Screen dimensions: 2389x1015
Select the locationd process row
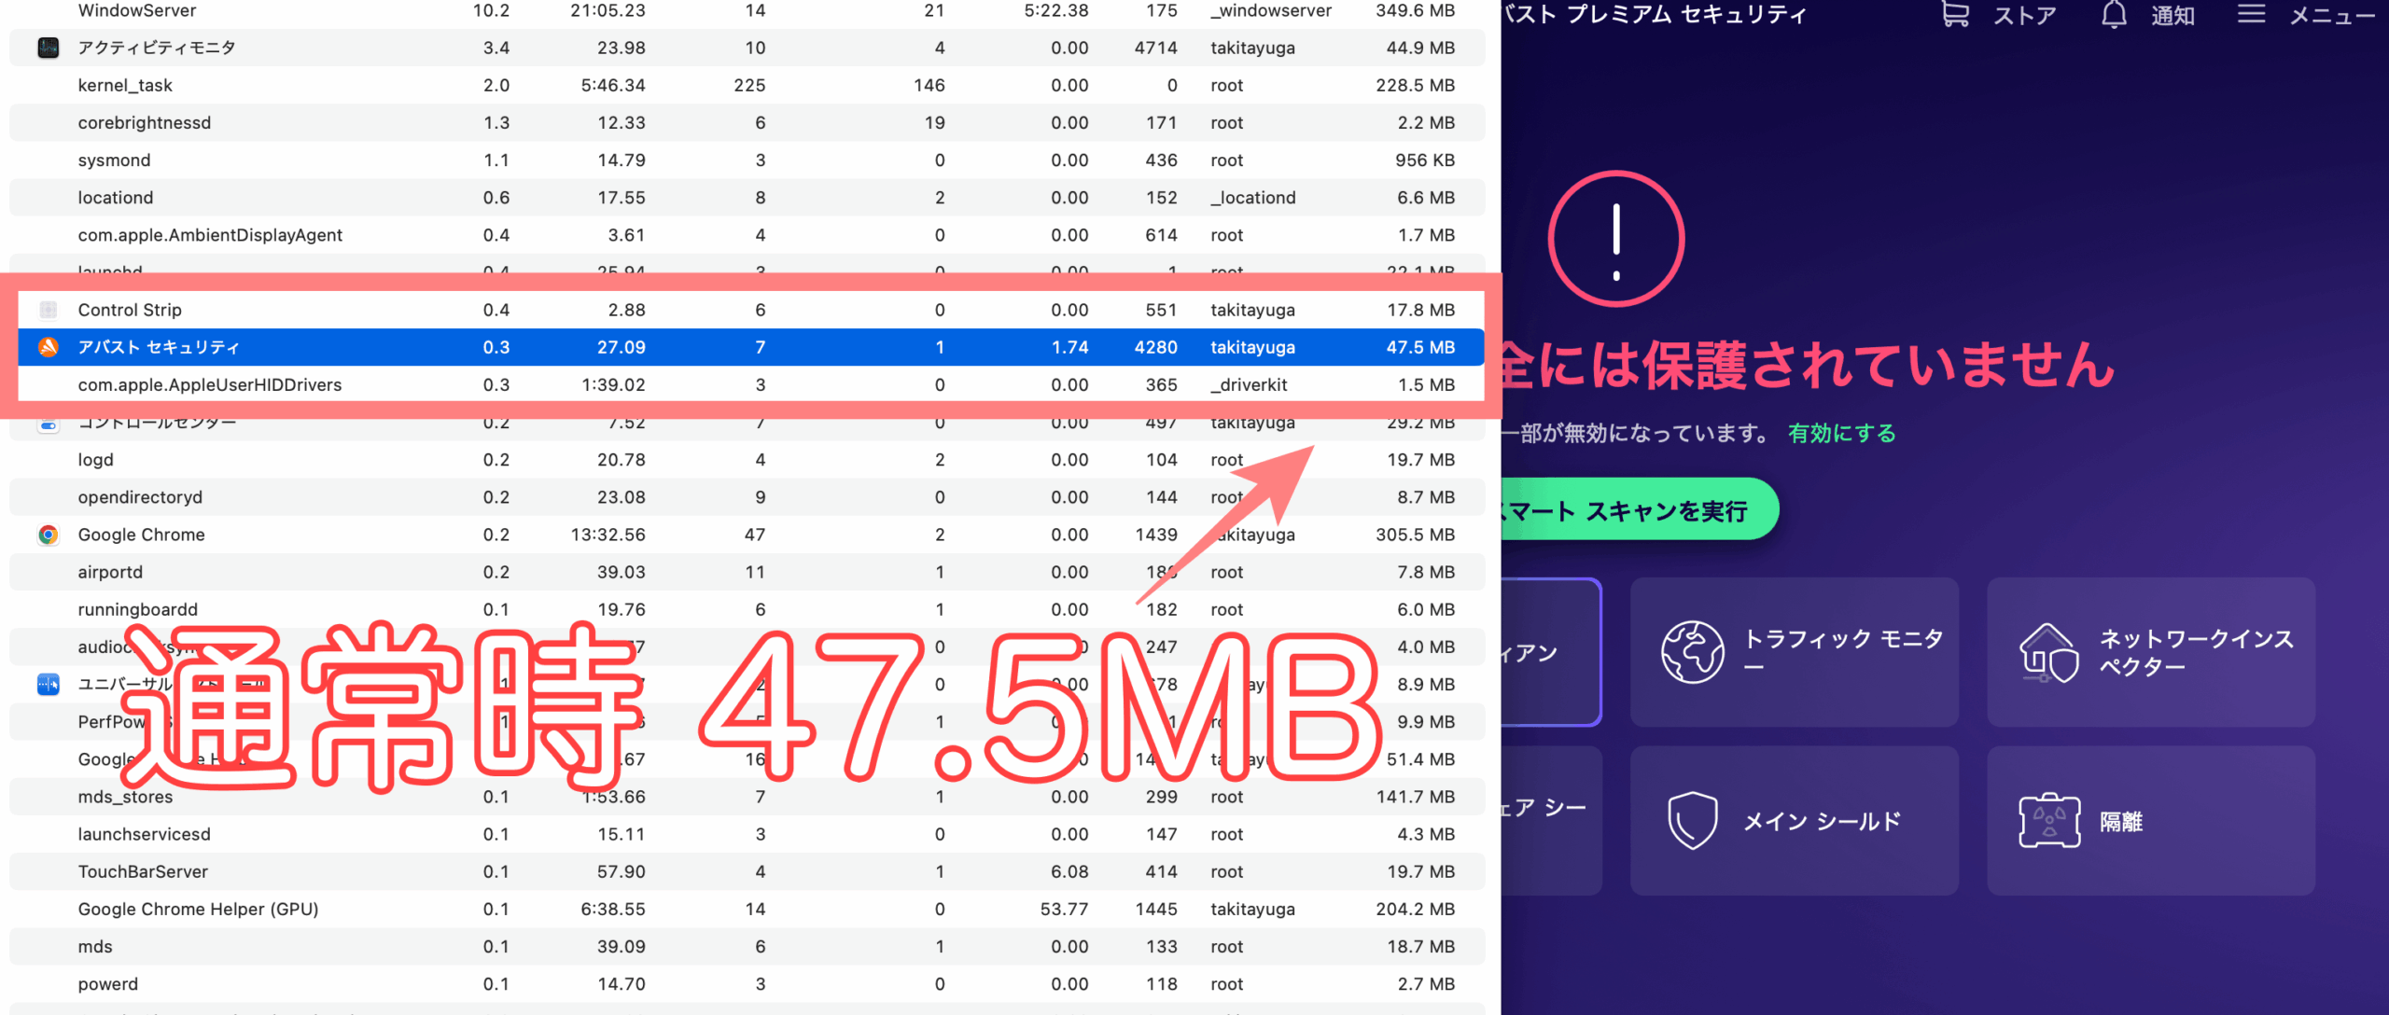click(x=747, y=197)
